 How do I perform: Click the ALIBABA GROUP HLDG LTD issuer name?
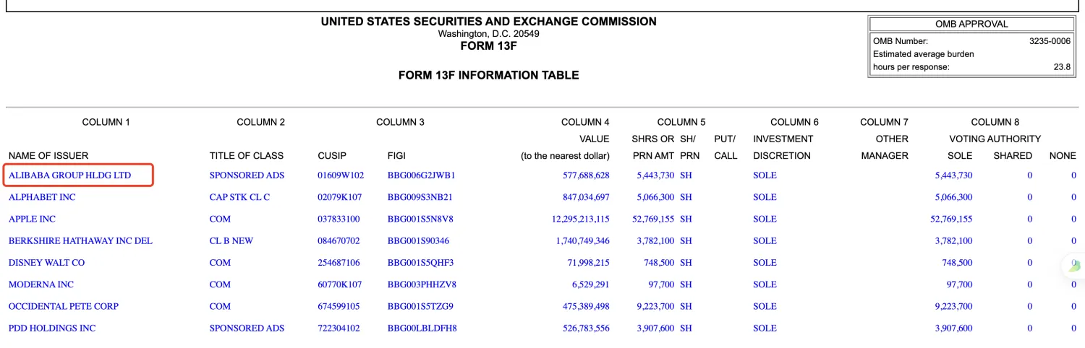(70, 175)
